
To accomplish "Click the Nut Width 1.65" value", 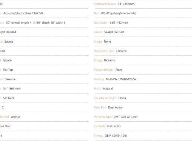I will pos(119,23).
